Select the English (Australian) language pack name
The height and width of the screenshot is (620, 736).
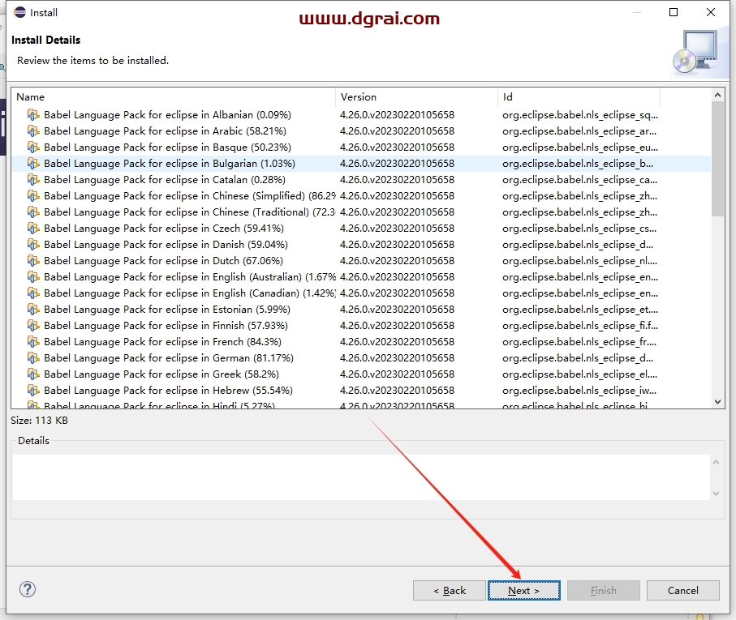pos(190,277)
